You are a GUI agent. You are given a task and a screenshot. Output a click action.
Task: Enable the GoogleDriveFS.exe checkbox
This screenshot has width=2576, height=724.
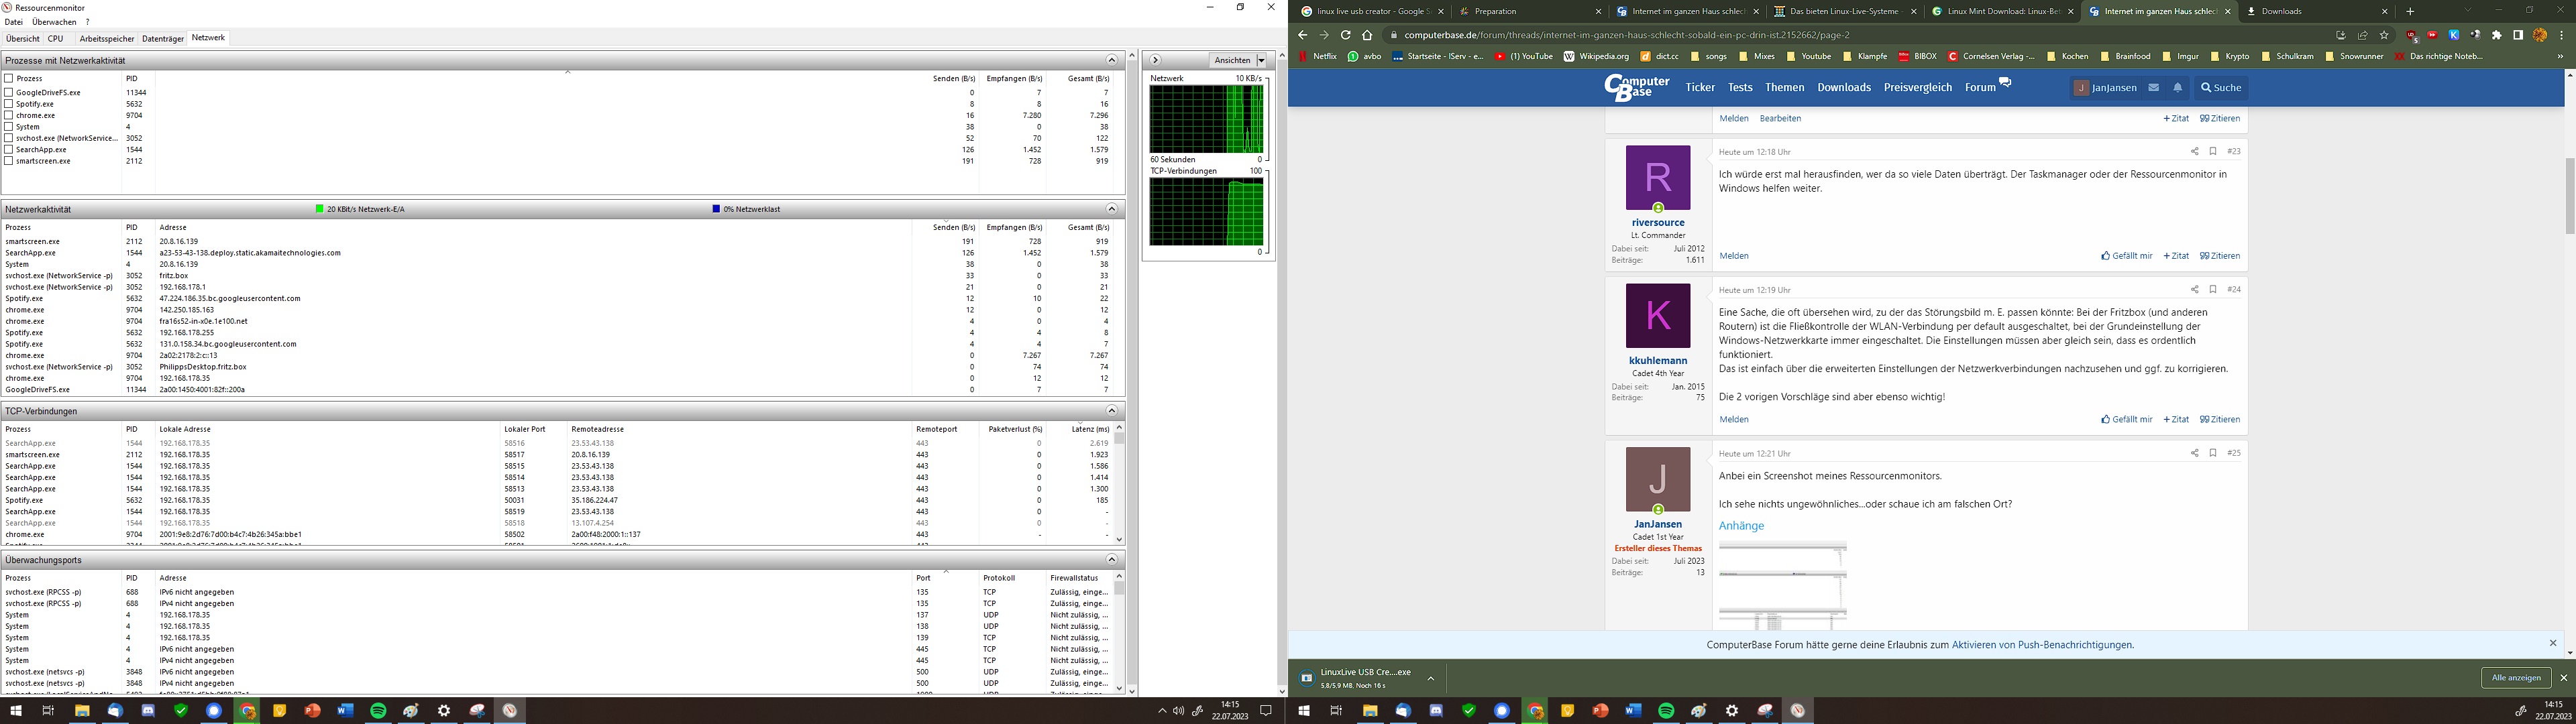9,92
